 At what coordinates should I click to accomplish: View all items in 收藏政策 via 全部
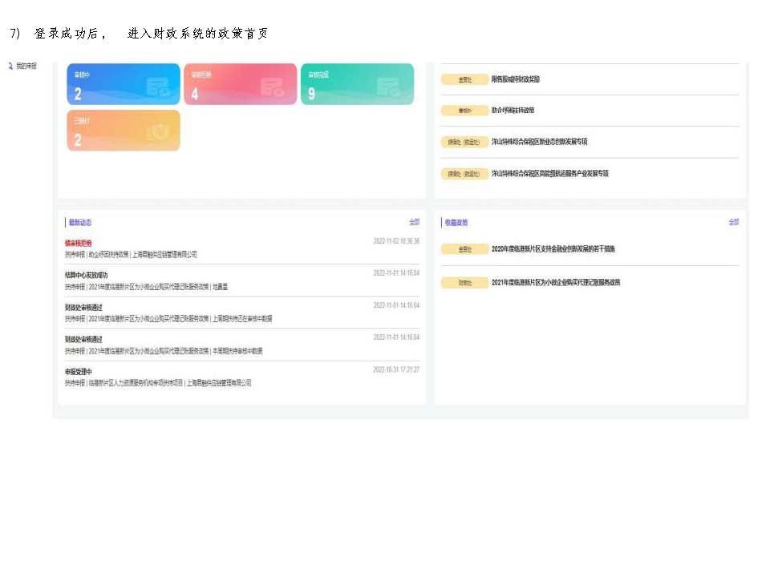733,222
